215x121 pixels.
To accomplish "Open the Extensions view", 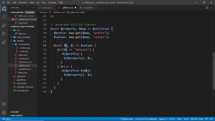I will click(4, 42).
